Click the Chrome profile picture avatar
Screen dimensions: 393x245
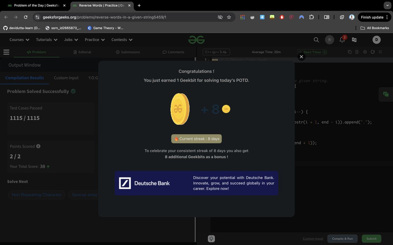(x=352, y=17)
